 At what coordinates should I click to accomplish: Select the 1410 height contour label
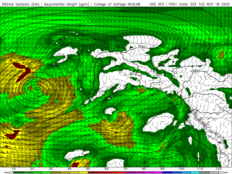(132, 142)
